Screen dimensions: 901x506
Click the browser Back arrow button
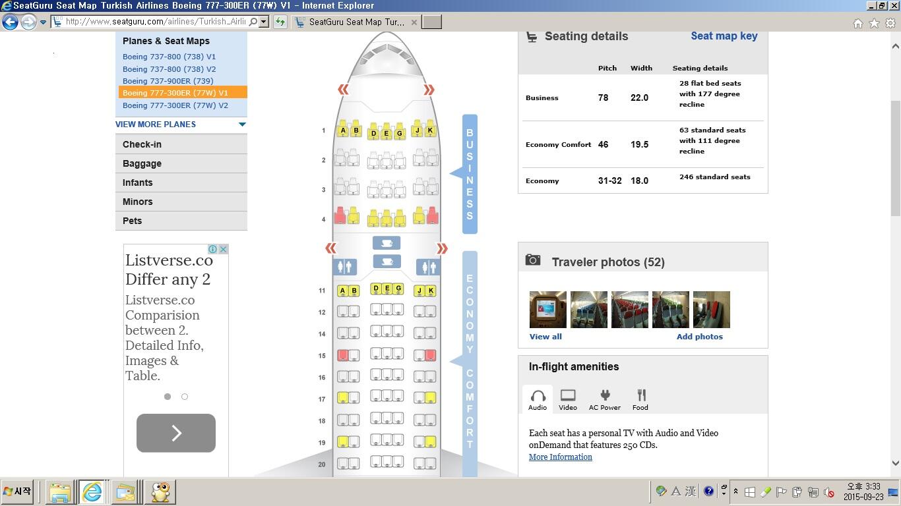point(10,22)
